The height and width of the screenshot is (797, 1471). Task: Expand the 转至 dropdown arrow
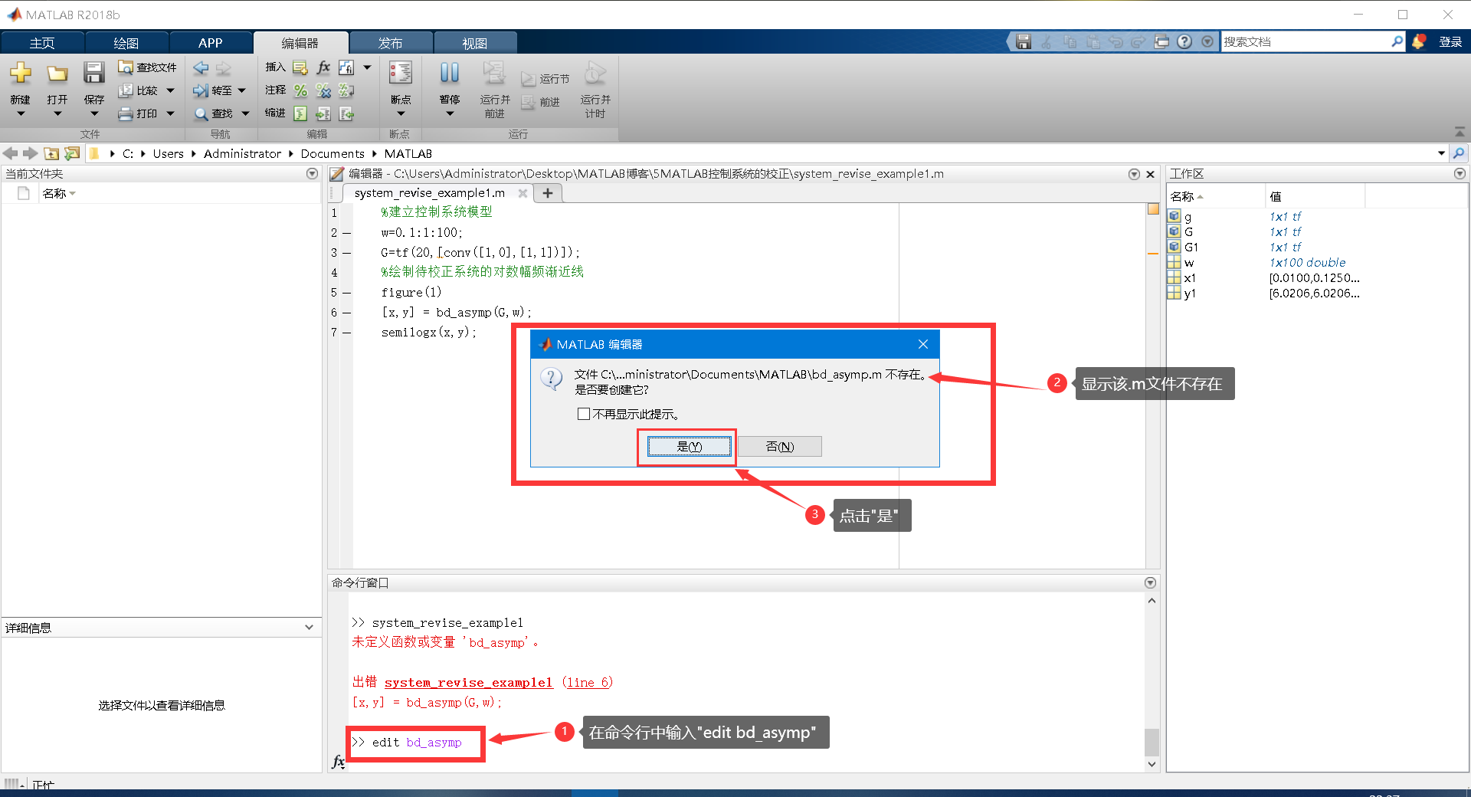(x=242, y=90)
